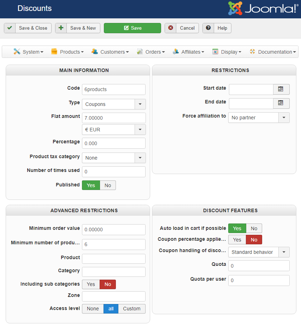The width and height of the screenshot is (301, 328).
Task: Click the Code input field
Action: click(x=113, y=89)
